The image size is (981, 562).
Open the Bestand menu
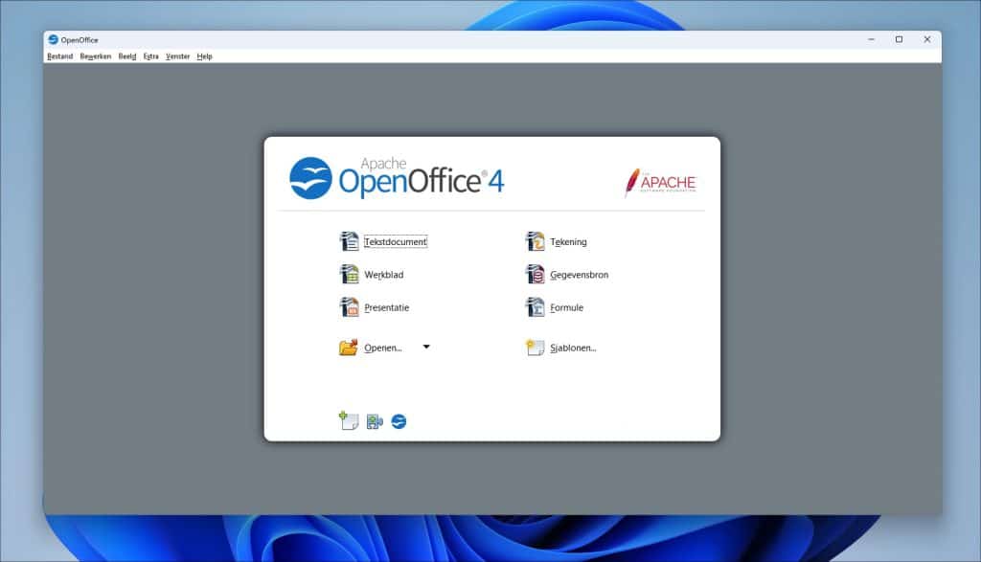(x=59, y=56)
